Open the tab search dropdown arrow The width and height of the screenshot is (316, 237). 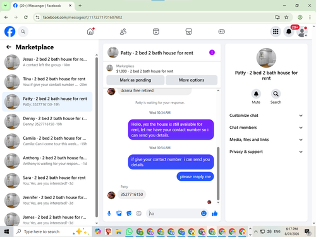(x=6, y=6)
